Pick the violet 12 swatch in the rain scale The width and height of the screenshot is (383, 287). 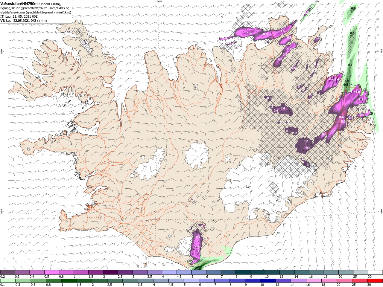pos(283,281)
